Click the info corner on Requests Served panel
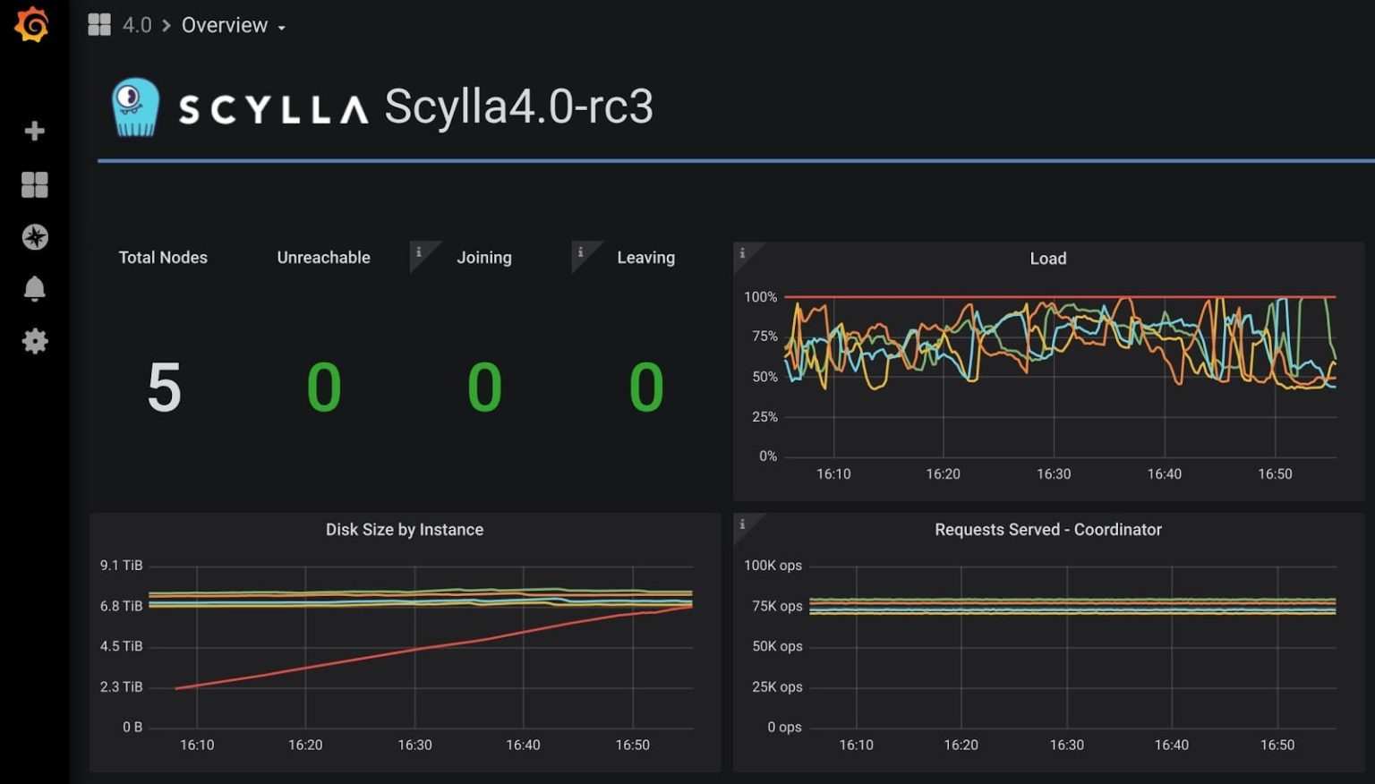The image size is (1375, 784). (742, 525)
